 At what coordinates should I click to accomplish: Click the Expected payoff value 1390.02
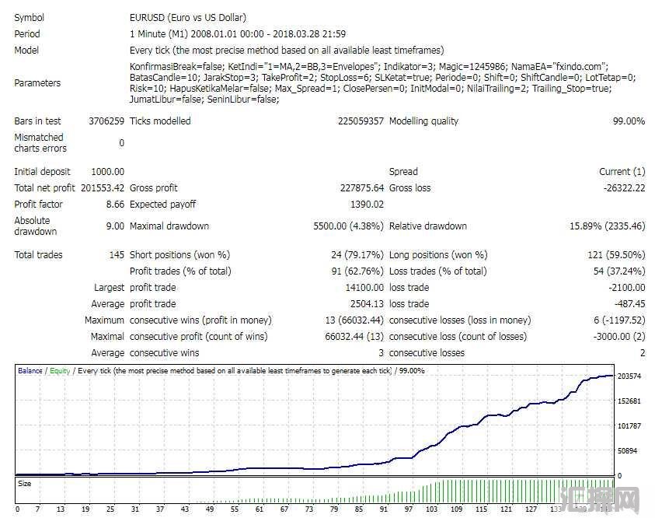click(367, 205)
